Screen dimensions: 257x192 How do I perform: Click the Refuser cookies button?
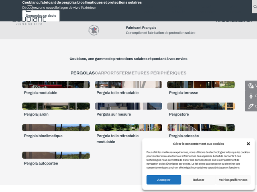198,180
